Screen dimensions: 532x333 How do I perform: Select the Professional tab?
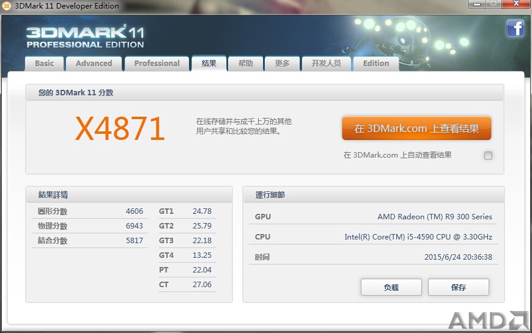click(x=157, y=64)
